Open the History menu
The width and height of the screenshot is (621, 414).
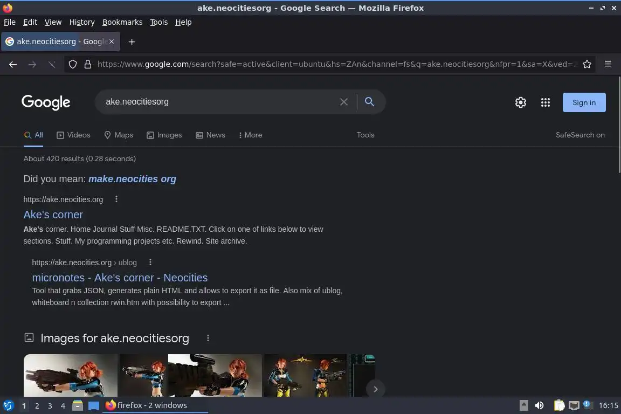point(82,22)
